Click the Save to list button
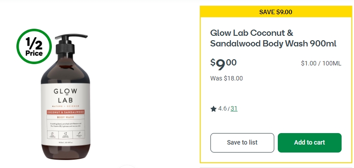Screen dimensions: 354x168 (242, 142)
